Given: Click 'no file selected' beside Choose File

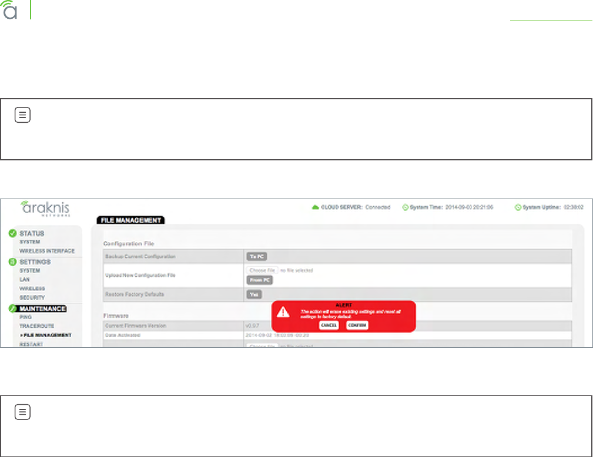Looking at the screenshot, I should (296, 271).
